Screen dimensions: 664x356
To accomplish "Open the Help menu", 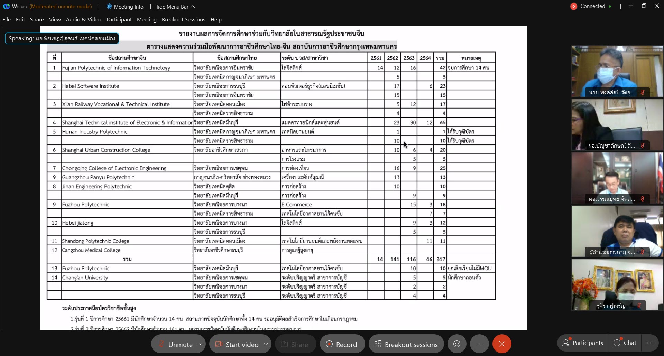I will (x=216, y=20).
